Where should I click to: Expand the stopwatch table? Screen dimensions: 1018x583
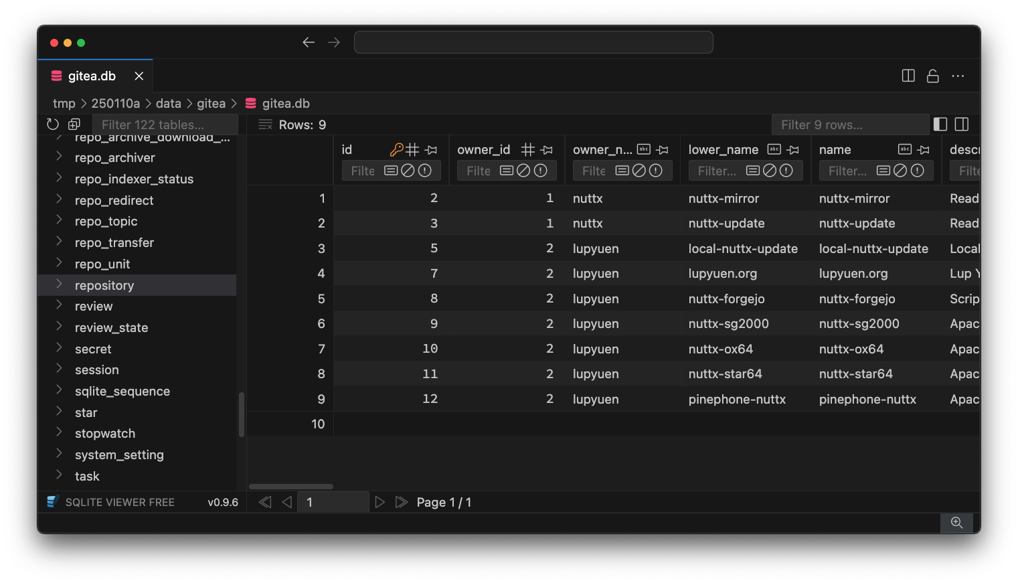[59, 432]
